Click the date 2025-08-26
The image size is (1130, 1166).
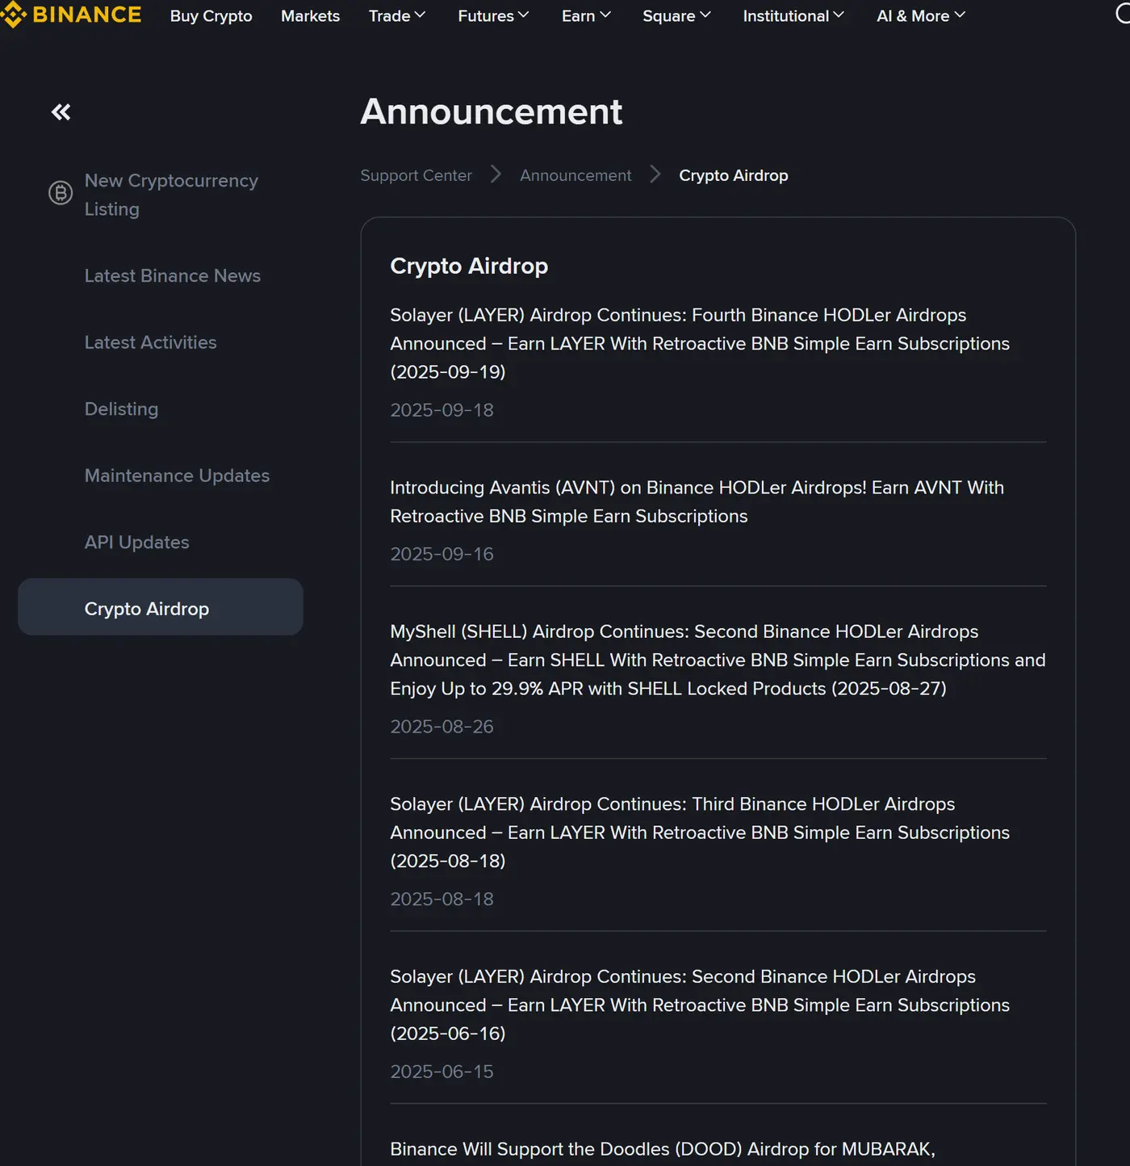coord(442,727)
